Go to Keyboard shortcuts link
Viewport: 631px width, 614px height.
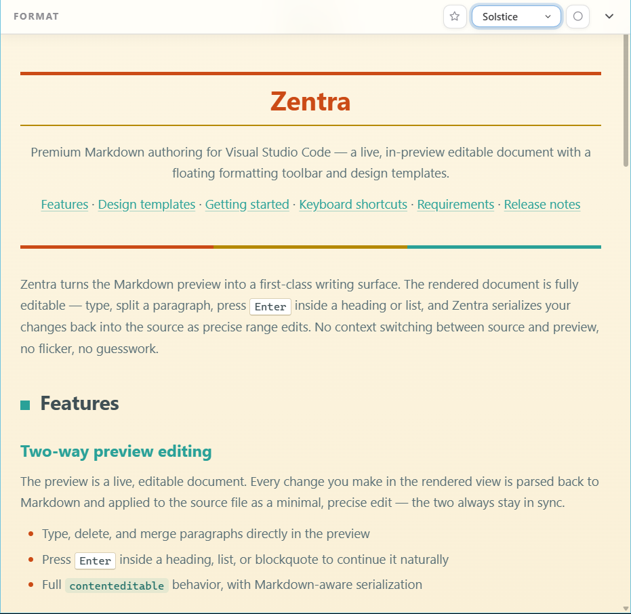click(x=353, y=205)
